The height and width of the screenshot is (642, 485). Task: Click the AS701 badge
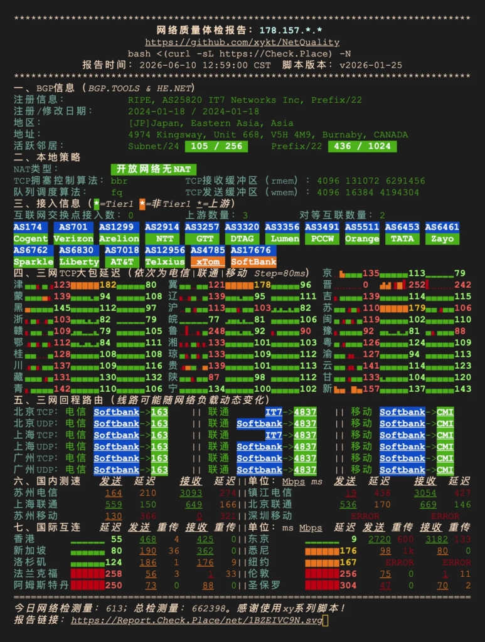coord(73,227)
